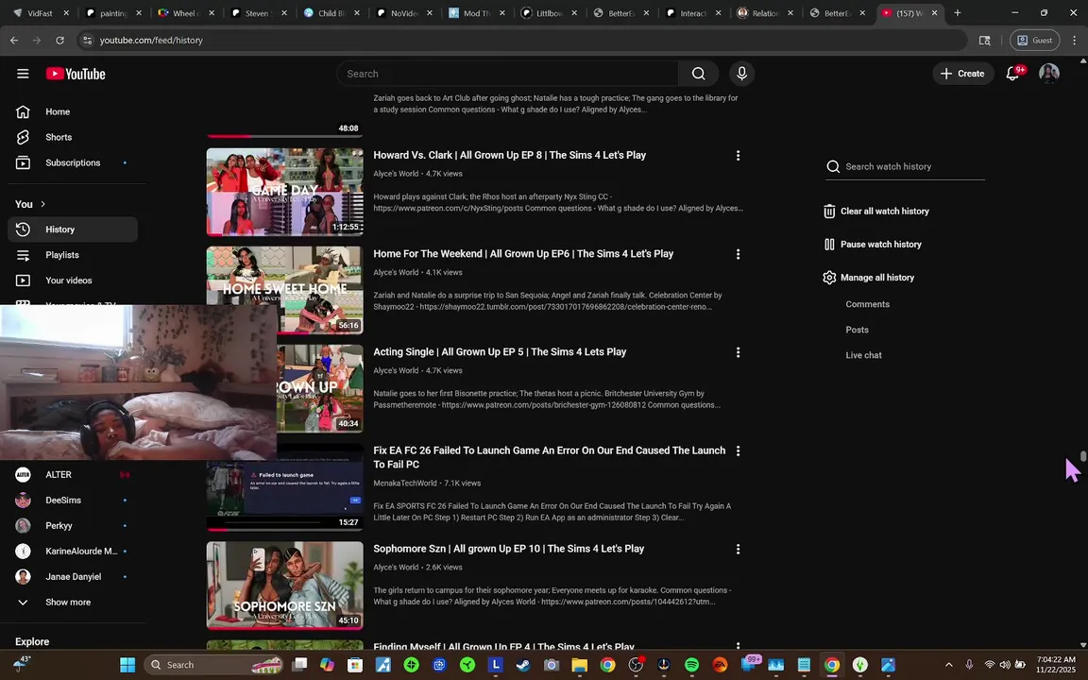Screen dimensions: 1088x680
Task: Select History in the sidebar
Action: click(73, 229)
